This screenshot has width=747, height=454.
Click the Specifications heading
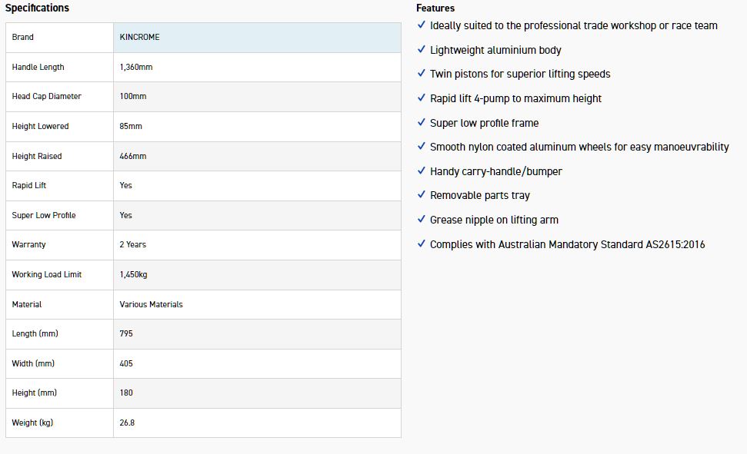point(37,8)
